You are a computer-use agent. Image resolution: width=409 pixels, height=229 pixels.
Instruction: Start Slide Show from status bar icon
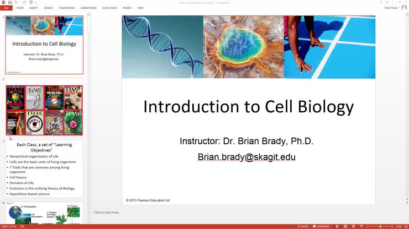pos(361,226)
